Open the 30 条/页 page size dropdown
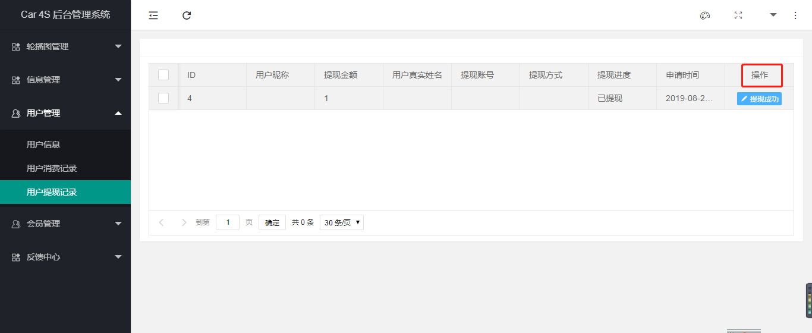Image resolution: width=812 pixels, height=333 pixels. [342, 222]
